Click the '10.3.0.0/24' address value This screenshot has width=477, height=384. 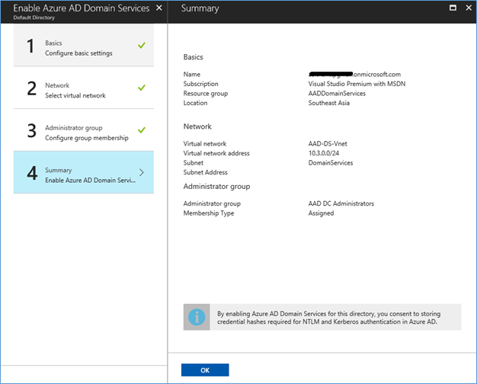tap(324, 153)
